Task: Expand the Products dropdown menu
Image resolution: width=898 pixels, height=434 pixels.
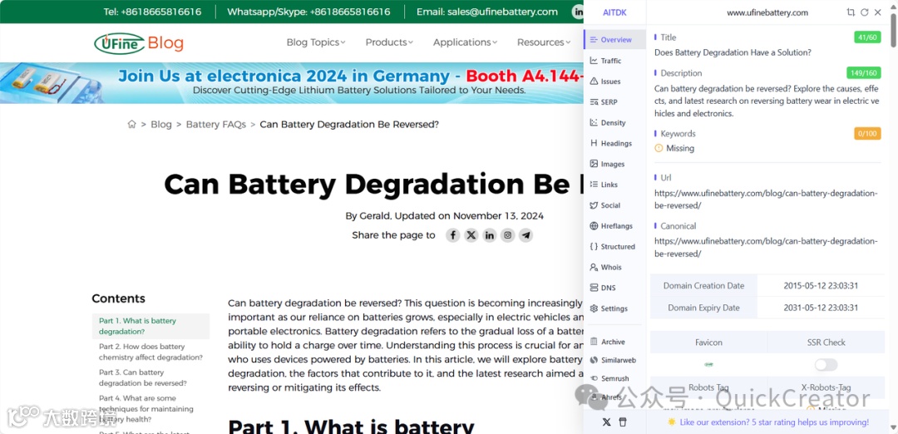Action: [389, 42]
